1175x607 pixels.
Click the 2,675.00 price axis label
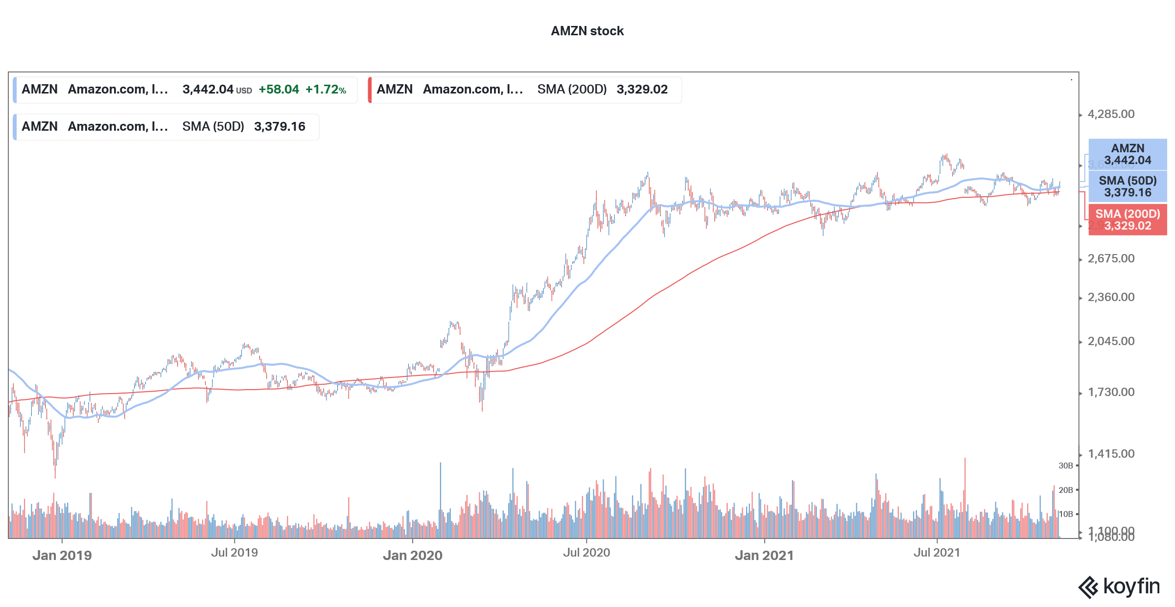(x=1111, y=258)
